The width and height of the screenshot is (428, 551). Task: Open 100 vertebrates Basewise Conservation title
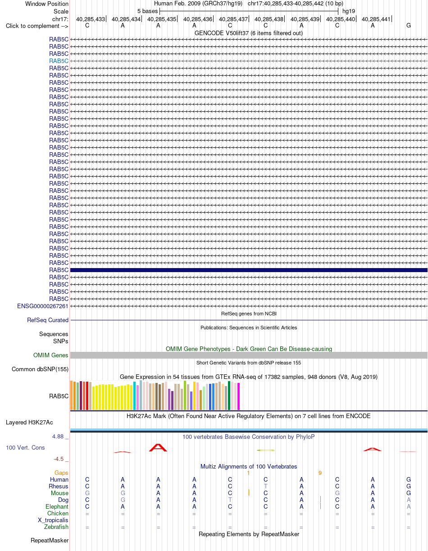[249, 437]
